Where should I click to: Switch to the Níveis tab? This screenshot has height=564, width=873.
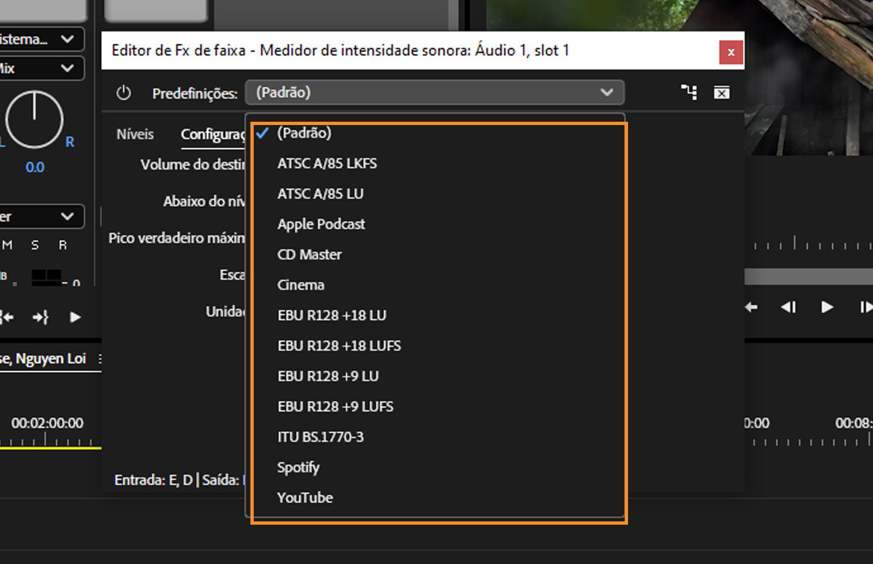click(x=135, y=134)
